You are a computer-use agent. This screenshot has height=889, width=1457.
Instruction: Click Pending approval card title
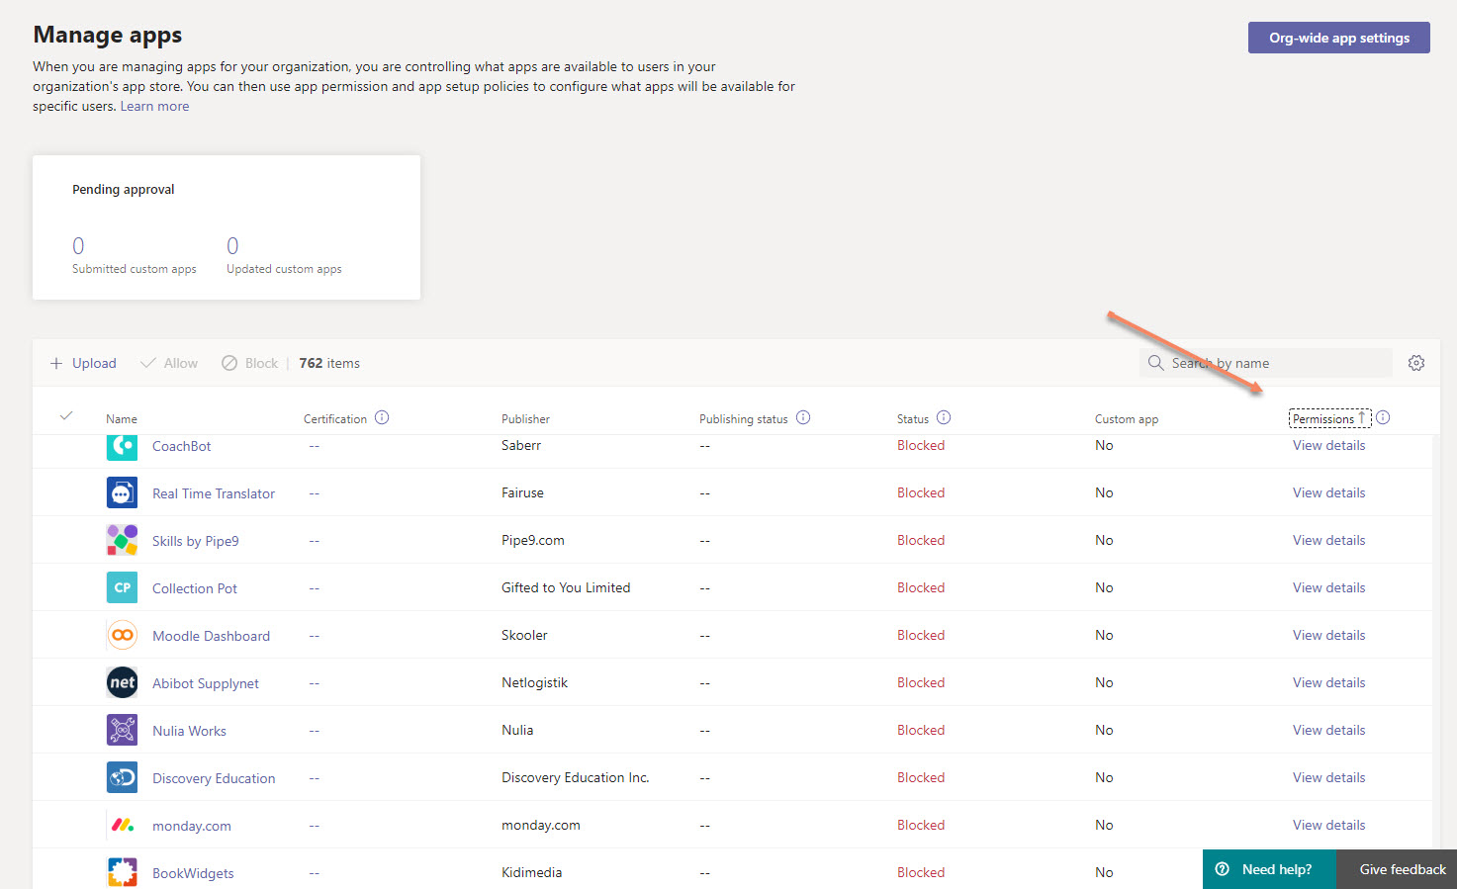pos(124,189)
